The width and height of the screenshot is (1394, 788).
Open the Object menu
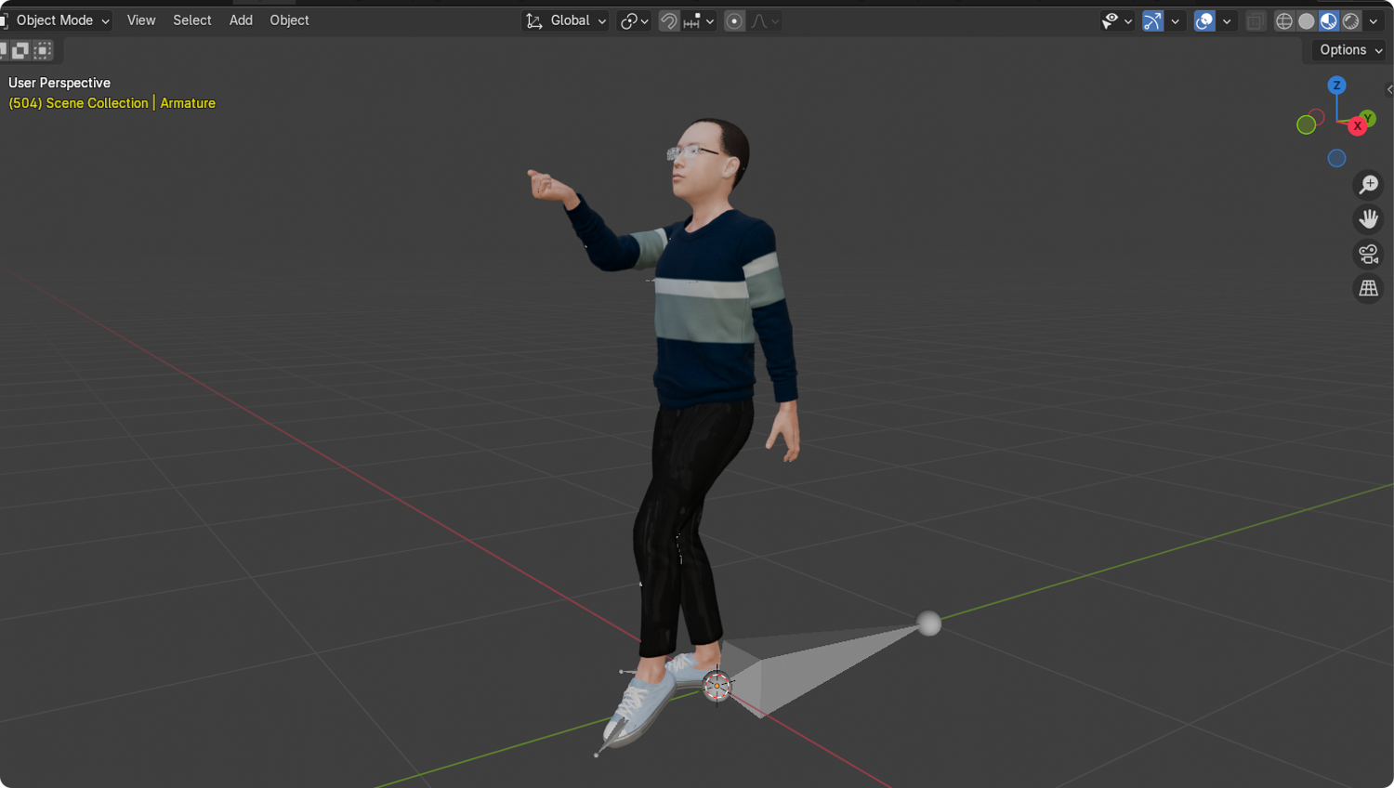289,20
